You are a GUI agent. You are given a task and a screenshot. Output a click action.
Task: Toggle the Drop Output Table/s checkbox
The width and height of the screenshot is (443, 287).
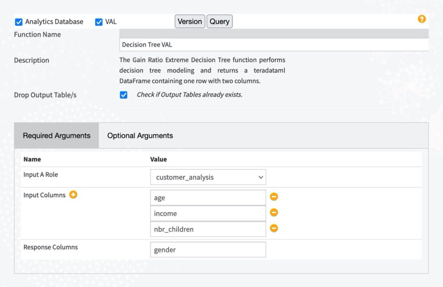click(x=123, y=95)
